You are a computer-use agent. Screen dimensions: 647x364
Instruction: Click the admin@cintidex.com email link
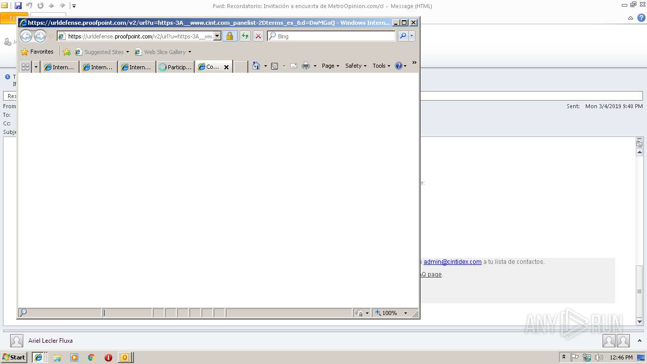(x=452, y=262)
